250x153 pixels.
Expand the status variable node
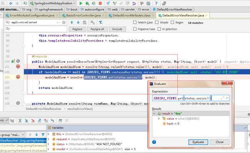(48, 144)
